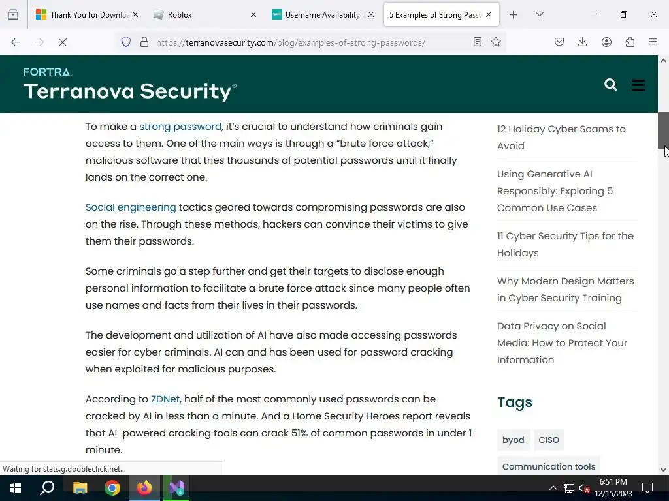Open a new tab with plus button

pyautogui.click(x=514, y=14)
